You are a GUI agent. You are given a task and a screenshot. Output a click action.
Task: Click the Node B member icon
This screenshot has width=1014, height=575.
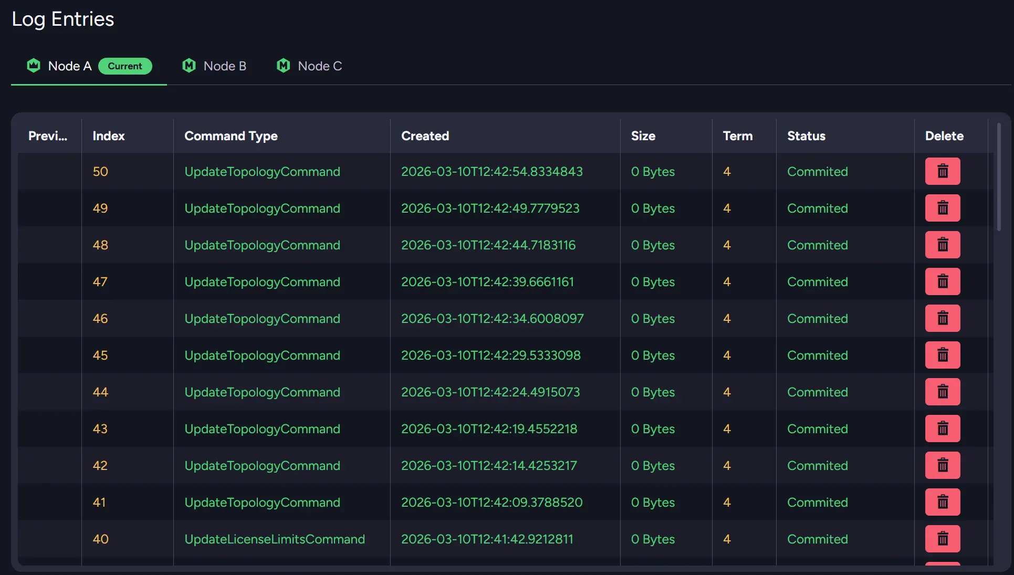189,66
